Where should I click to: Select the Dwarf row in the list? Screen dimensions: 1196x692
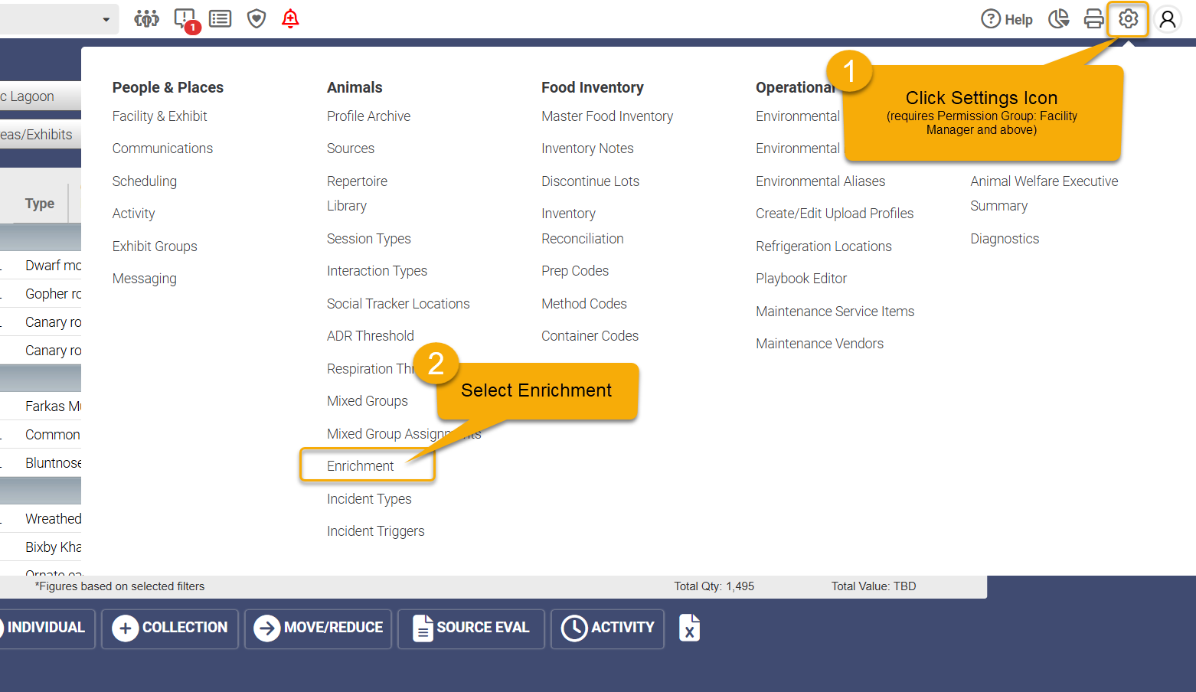[41, 266]
